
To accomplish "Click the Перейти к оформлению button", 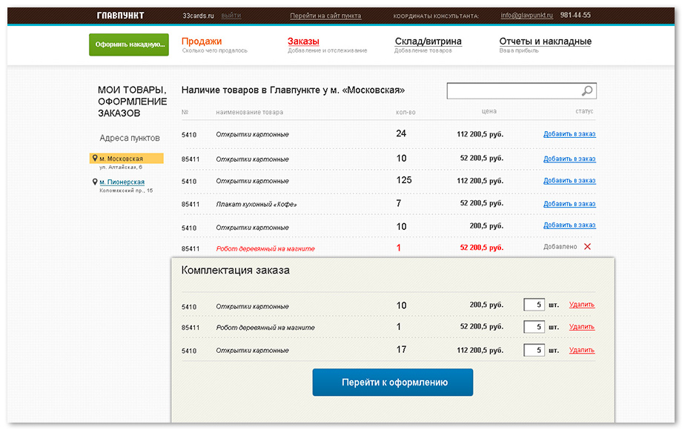I will point(393,382).
